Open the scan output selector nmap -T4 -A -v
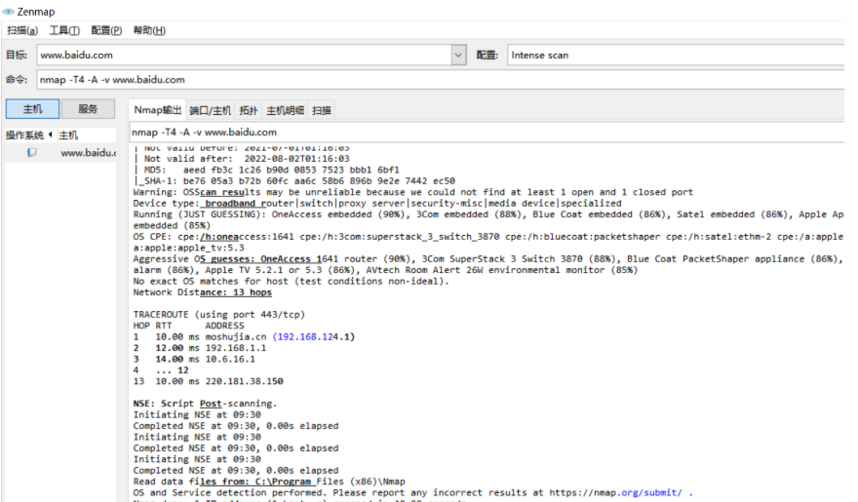858x502 pixels. point(487,133)
